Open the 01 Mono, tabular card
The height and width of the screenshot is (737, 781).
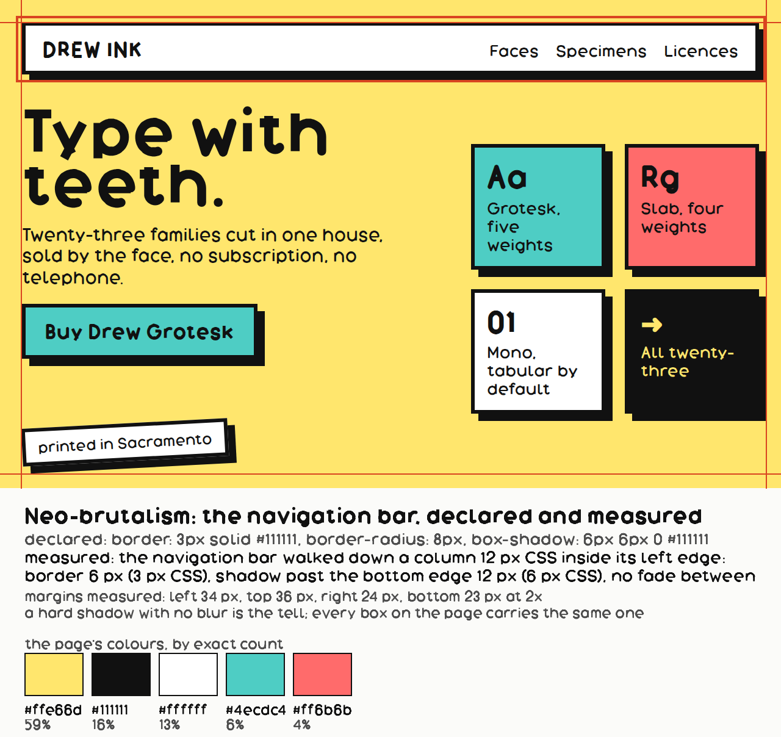[538, 351]
